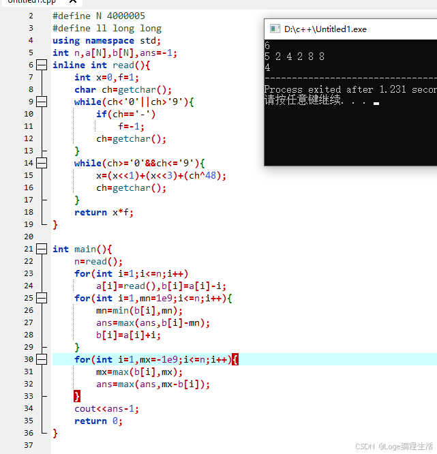The width and height of the screenshot is (437, 454).
Task: Collapse the while loop fold at line 9
Action: [x=42, y=102]
